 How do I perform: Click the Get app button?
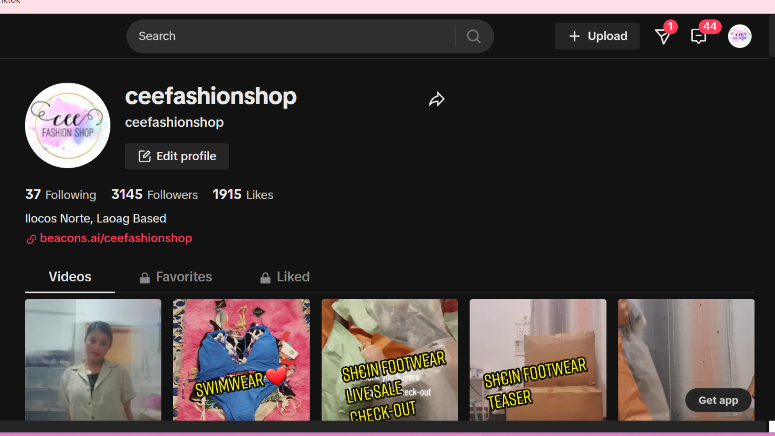[718, 400]
